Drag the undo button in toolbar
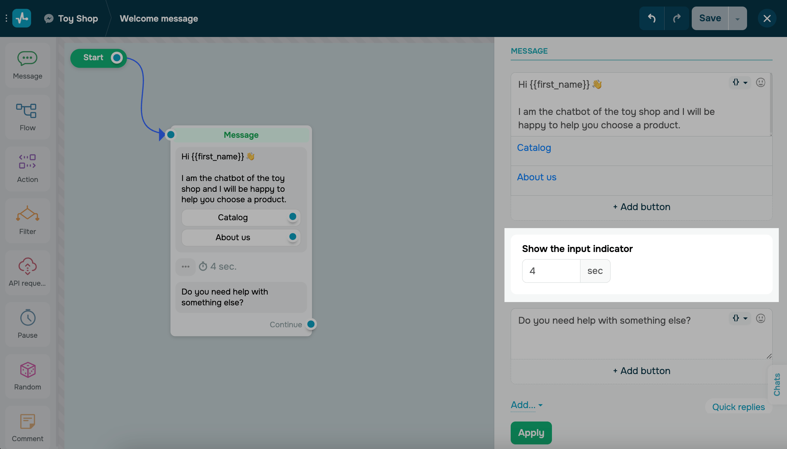This screenshot has width=787, height=449. pyautogui.click(x=652, y=18)
